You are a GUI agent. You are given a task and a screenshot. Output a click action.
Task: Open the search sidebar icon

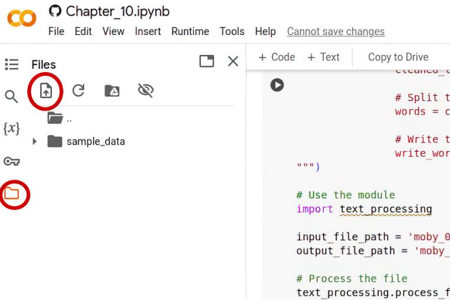(x=11, y=96)
